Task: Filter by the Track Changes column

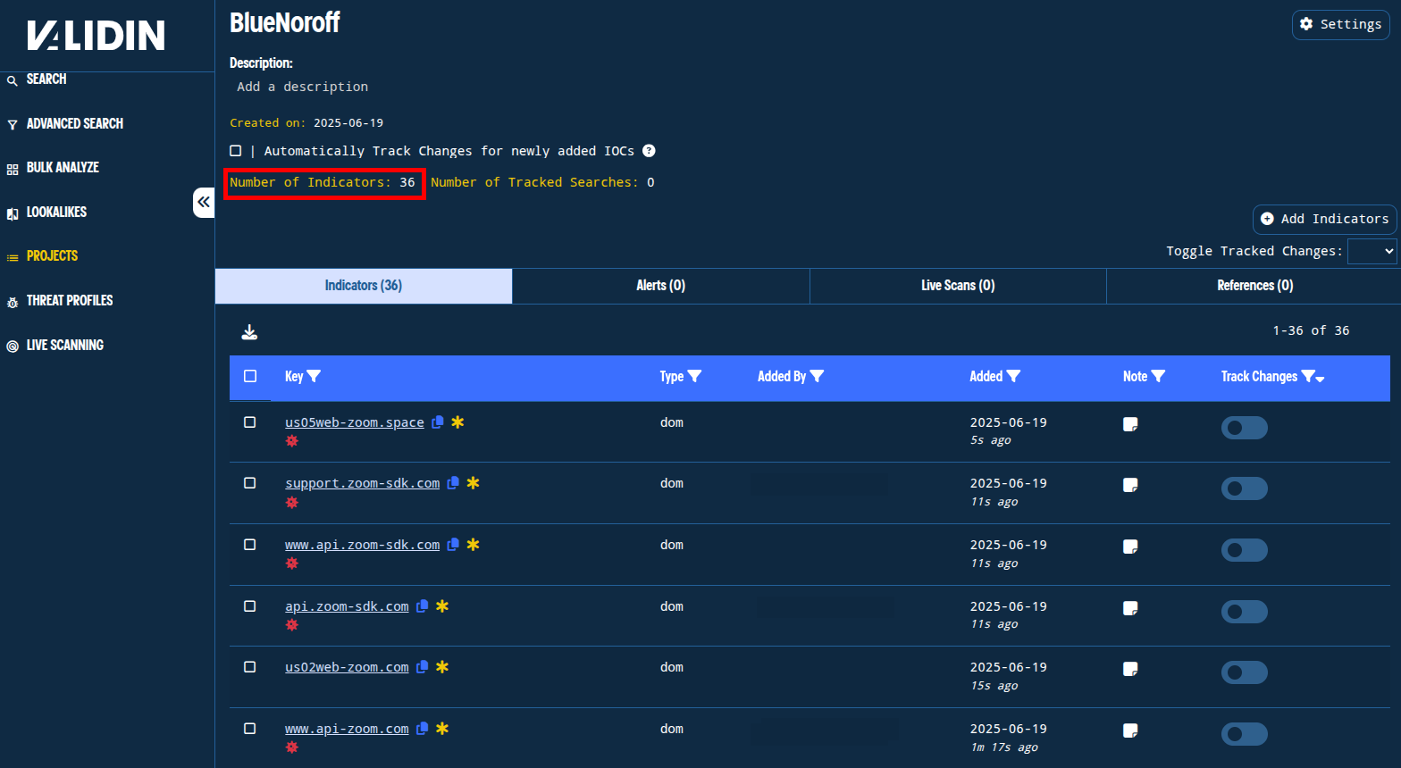Action: pyautogui.click(x=1308, y=376)
